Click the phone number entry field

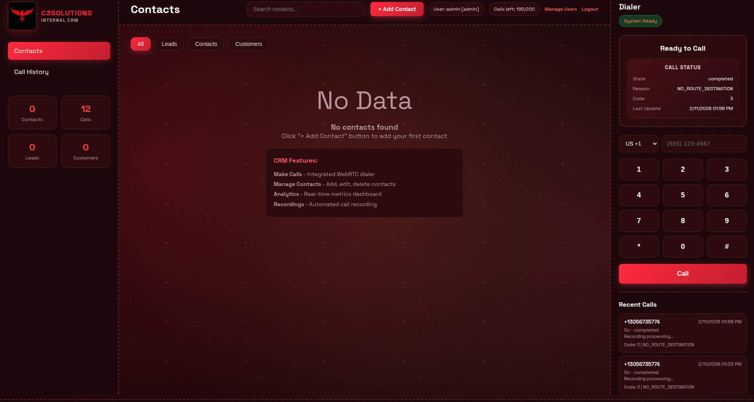click(x=704, y=144)
